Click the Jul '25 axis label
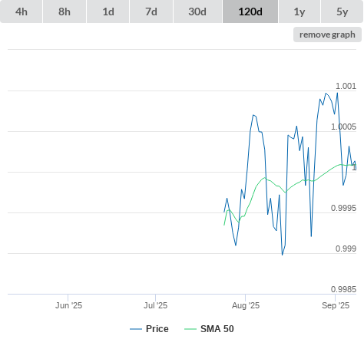 point(155,305)
